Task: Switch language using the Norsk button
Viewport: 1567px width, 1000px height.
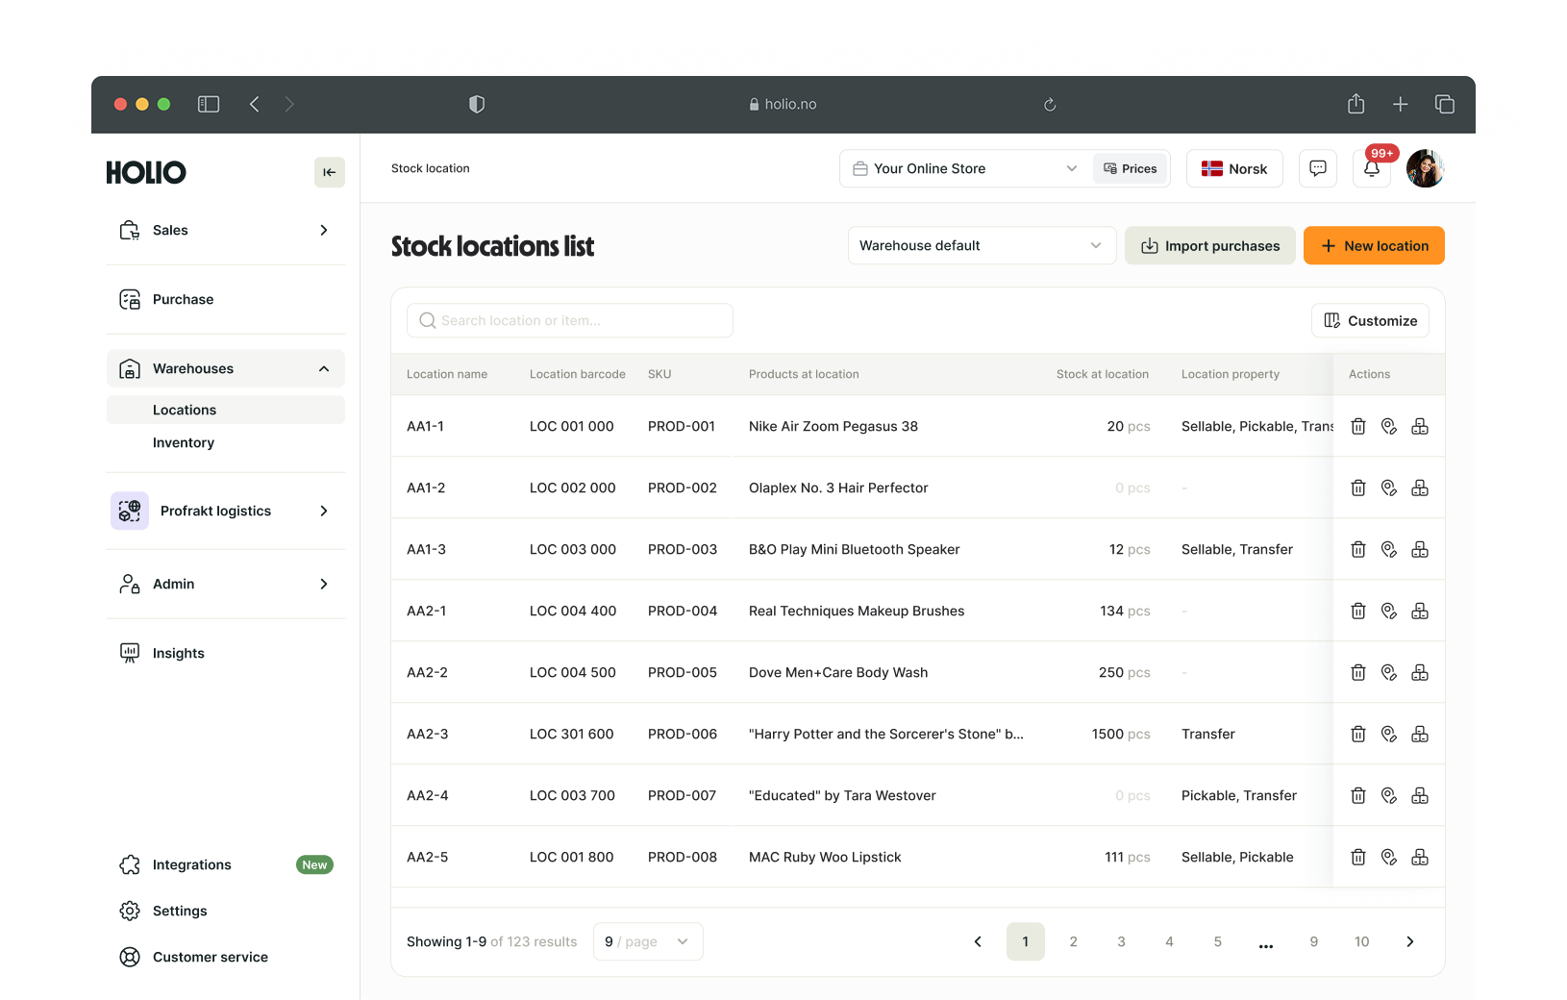Action: (1234, 168)
